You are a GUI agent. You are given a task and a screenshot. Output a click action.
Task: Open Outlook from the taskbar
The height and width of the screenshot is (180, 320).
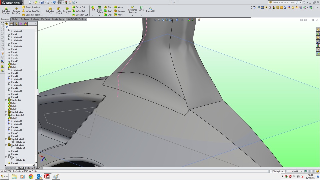[39, 176]
